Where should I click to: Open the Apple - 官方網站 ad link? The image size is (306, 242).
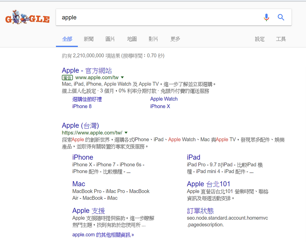click(x=87, y=70)
